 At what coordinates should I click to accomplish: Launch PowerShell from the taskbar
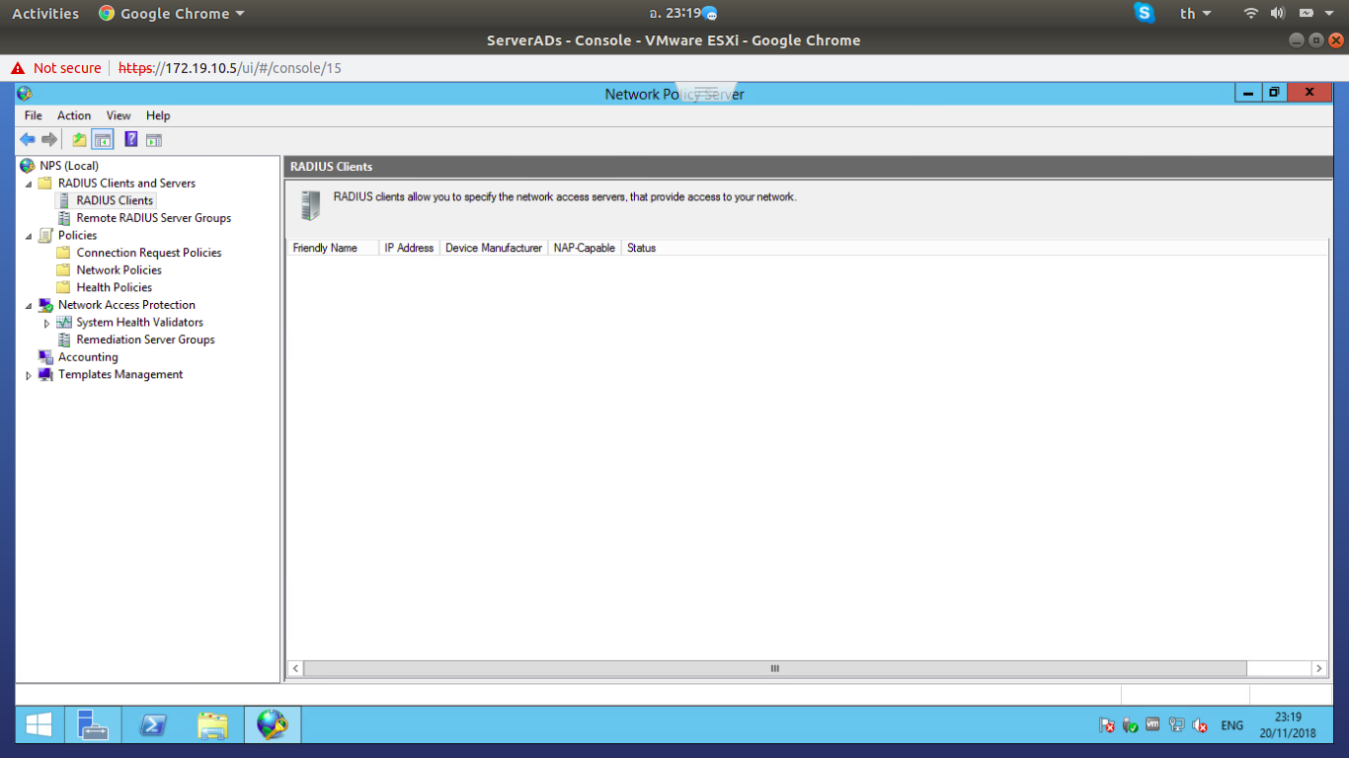click(x=152, y=725)
